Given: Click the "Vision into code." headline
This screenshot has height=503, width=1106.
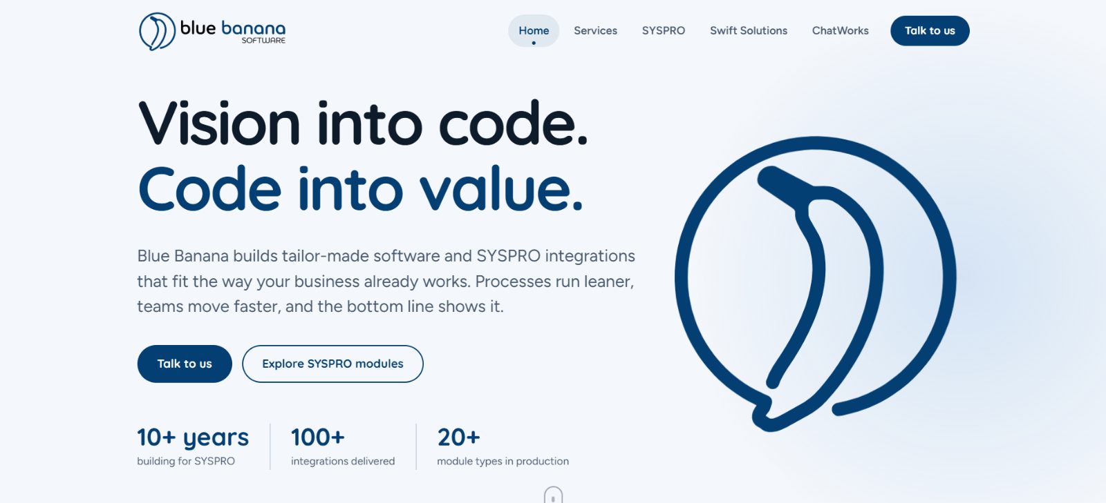Looking at the screenshot, I should click(364, 124).
